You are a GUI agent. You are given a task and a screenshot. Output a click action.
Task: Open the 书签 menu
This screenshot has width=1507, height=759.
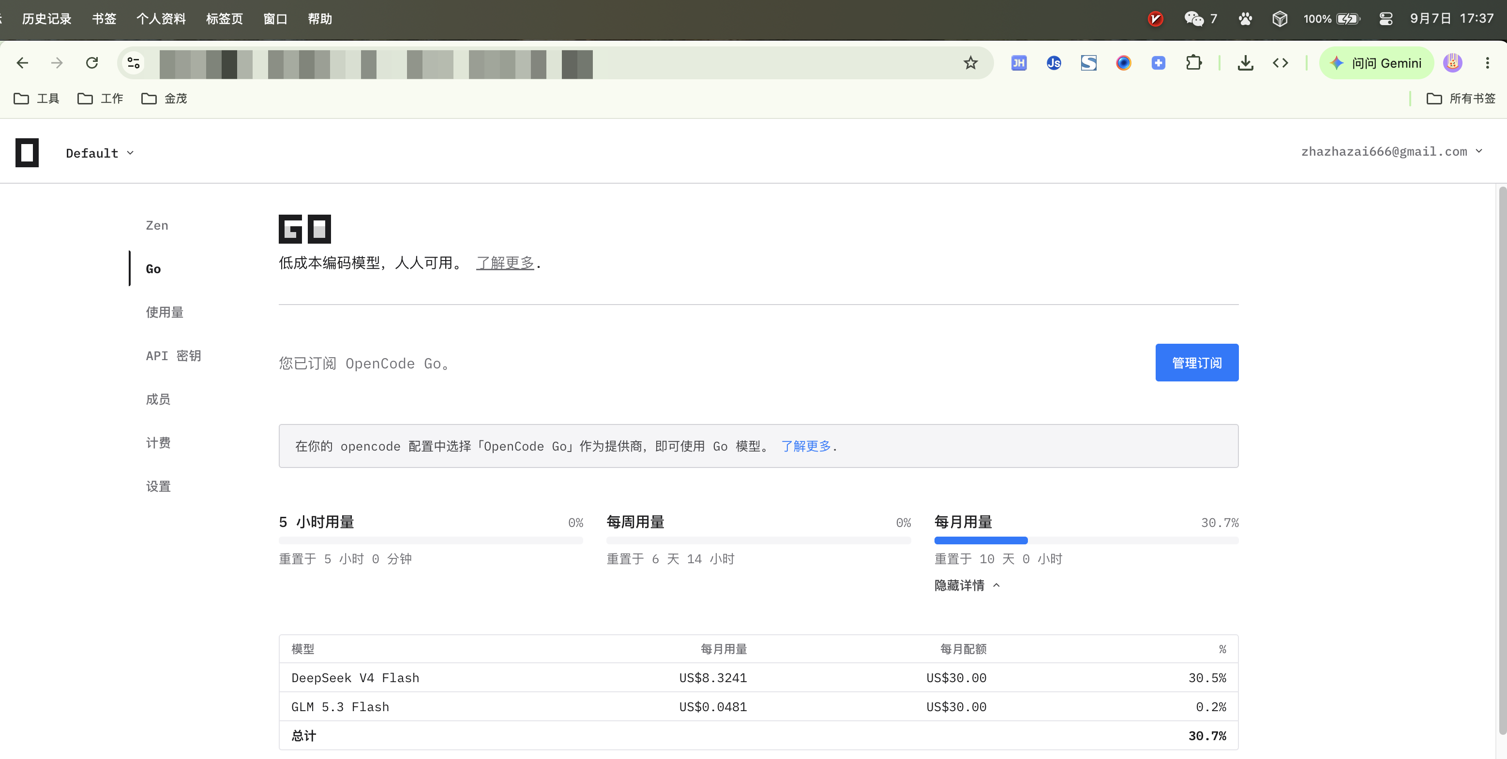pos(104,19)
